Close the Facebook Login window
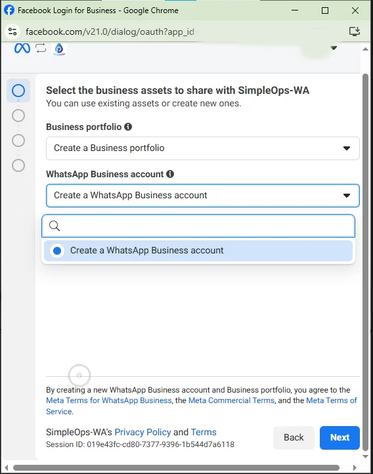 coord(355,11)
